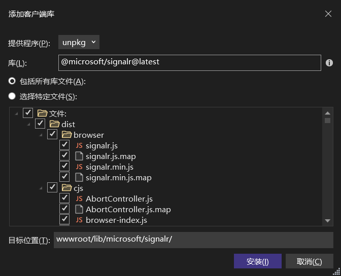Select the AbortController.js file name
This screenshot has height=276, width=341.
coord(119,199)
